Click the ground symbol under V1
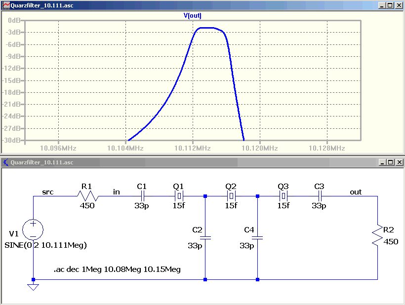 click(x=33, y=287)
